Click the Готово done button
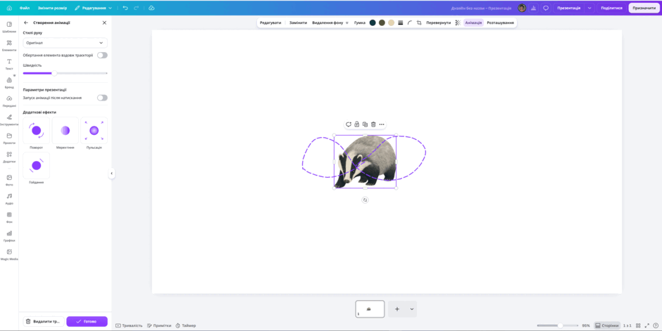This screenshot has width=662, height=331. point(87,321)
